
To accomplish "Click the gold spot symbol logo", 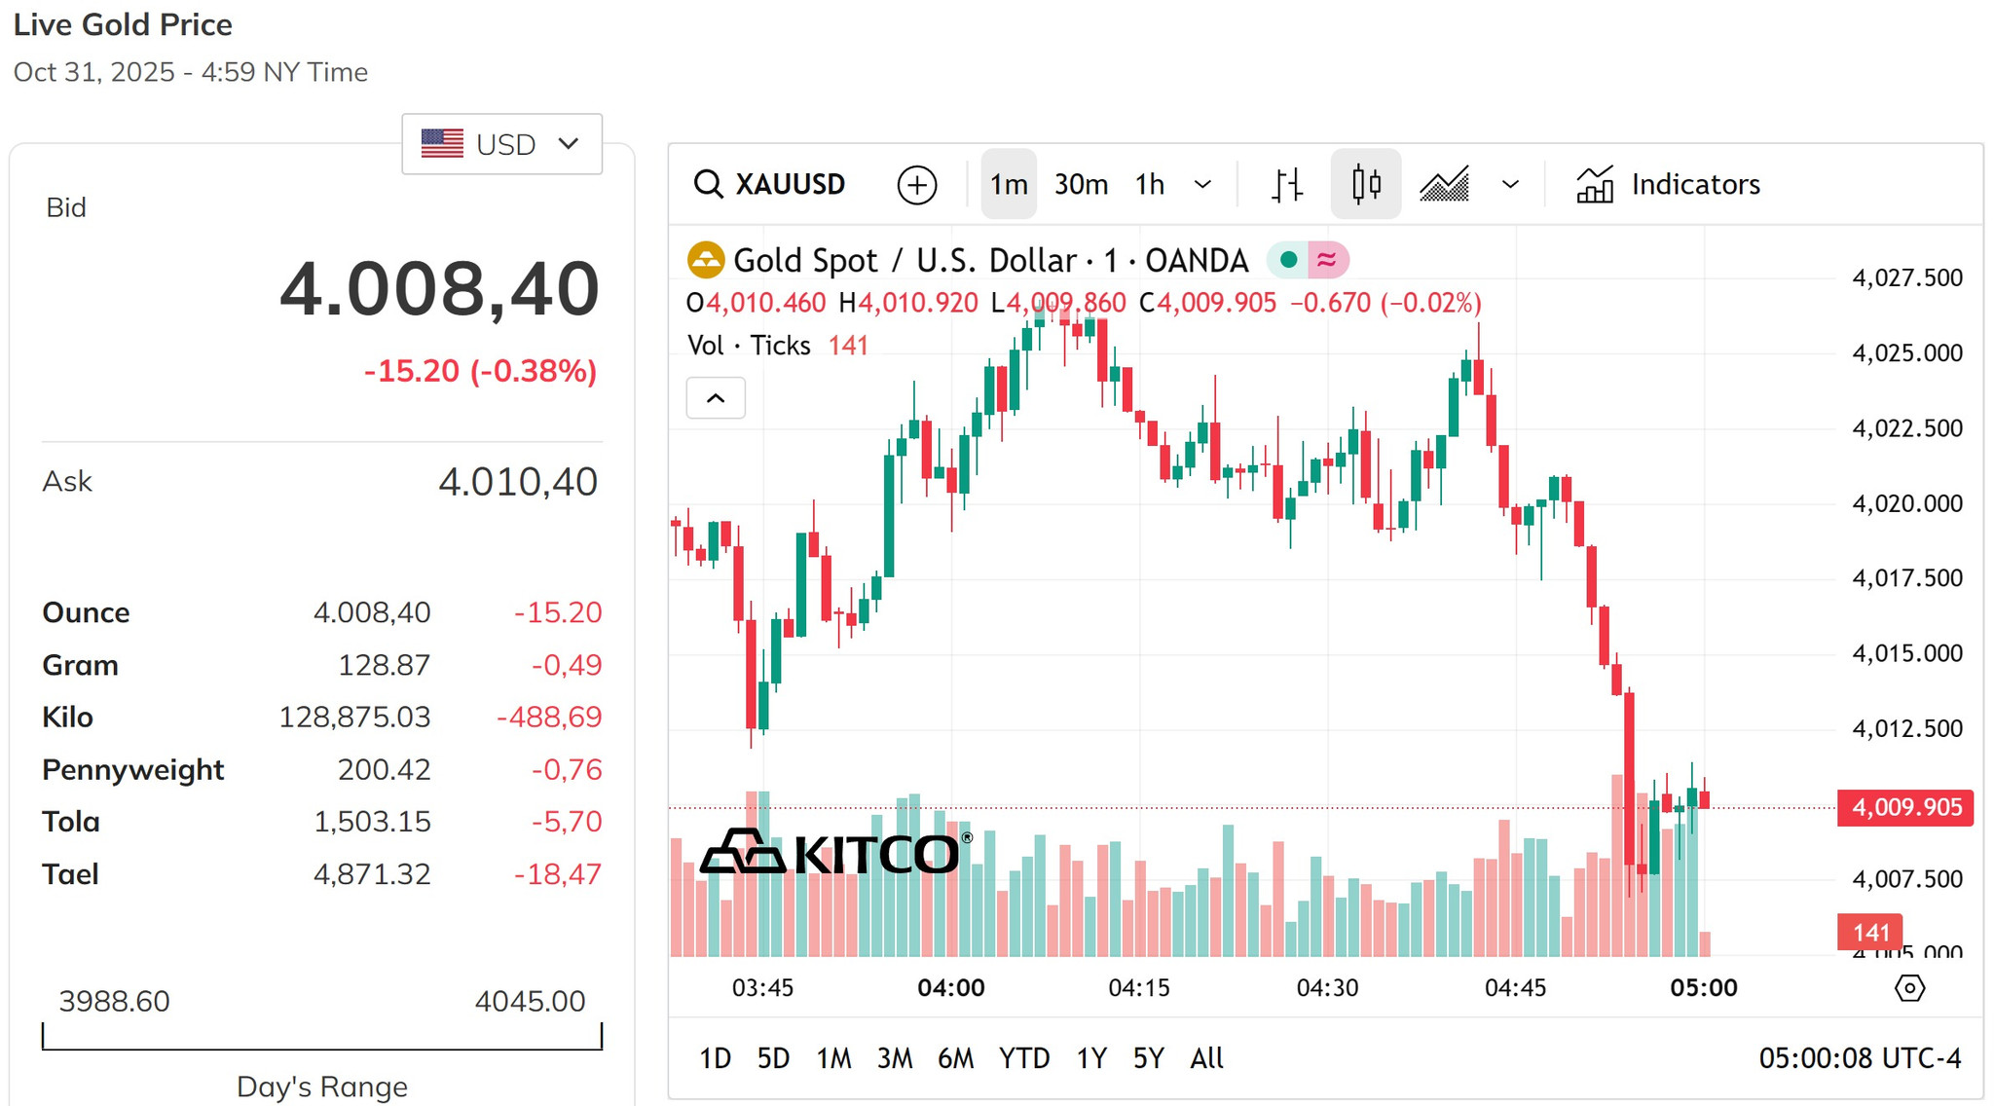I will [x=706, y=260].
